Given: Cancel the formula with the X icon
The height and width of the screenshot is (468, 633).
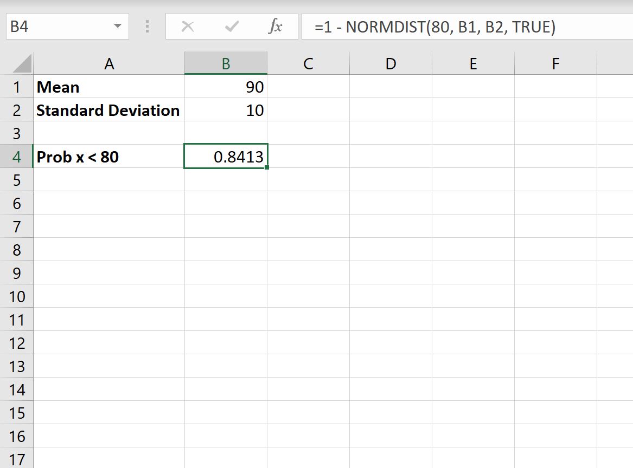Looking at the screenshot, I should [x=188, y=25].
